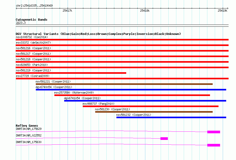Select the dgv6740n54 (Cooper2011) label

(54, 87)
